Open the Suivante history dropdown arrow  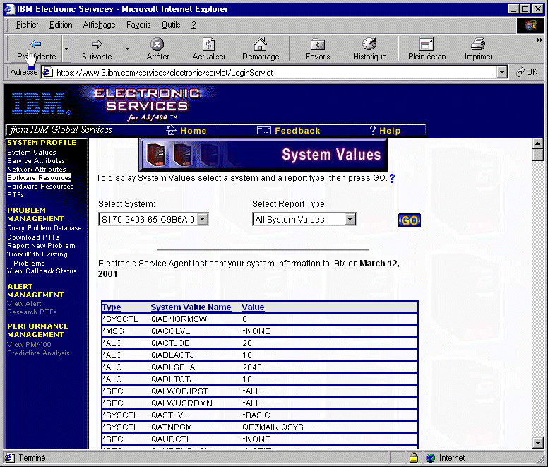[x=127, y=49]
